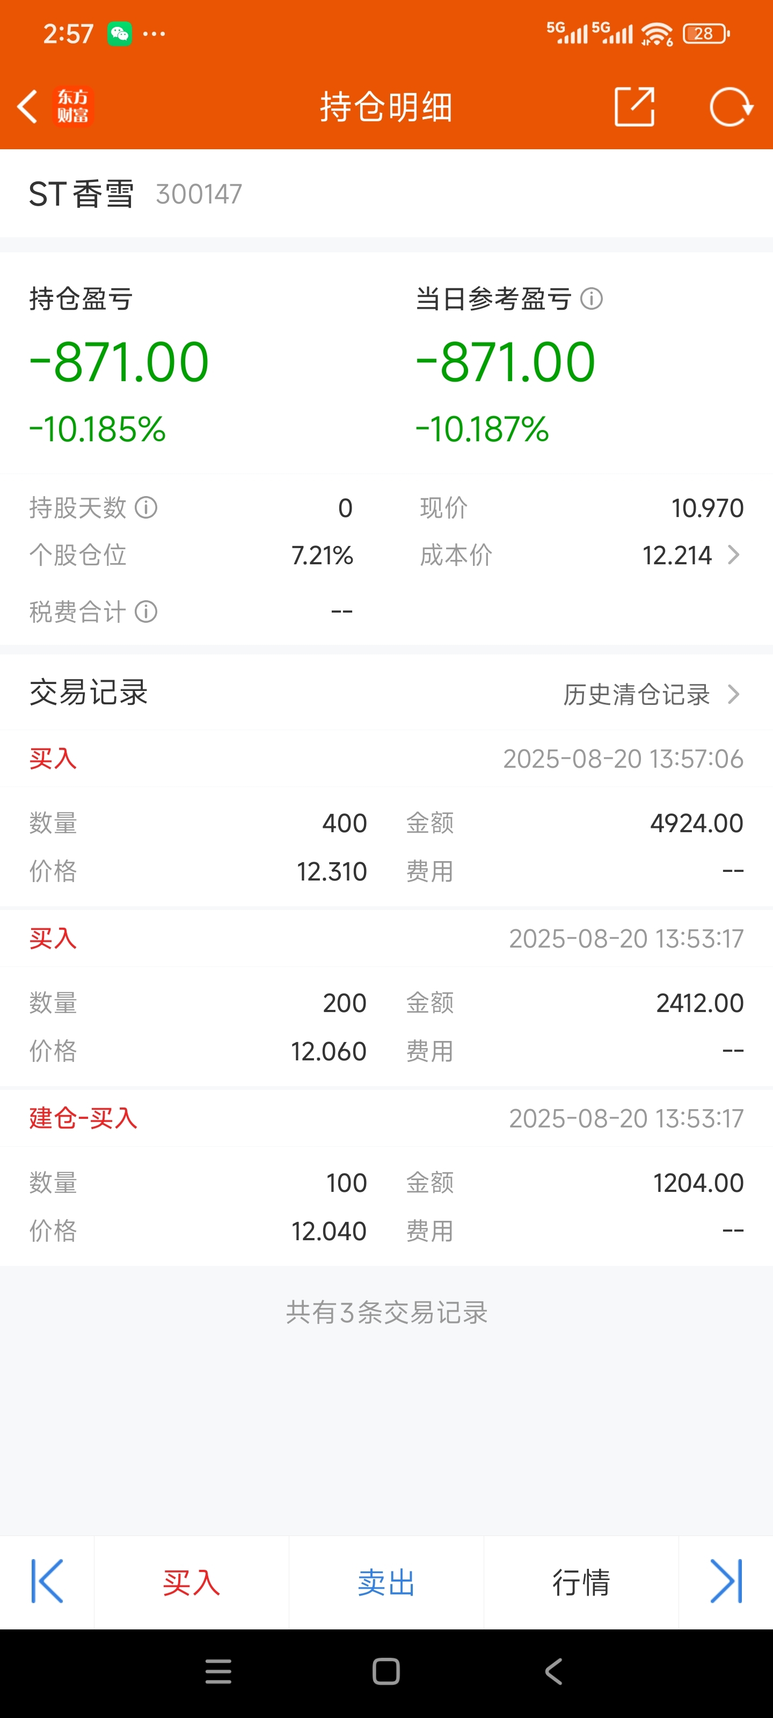773x1718 pixels.
Task: Tap the Android home button
Action: (386, 1671)
